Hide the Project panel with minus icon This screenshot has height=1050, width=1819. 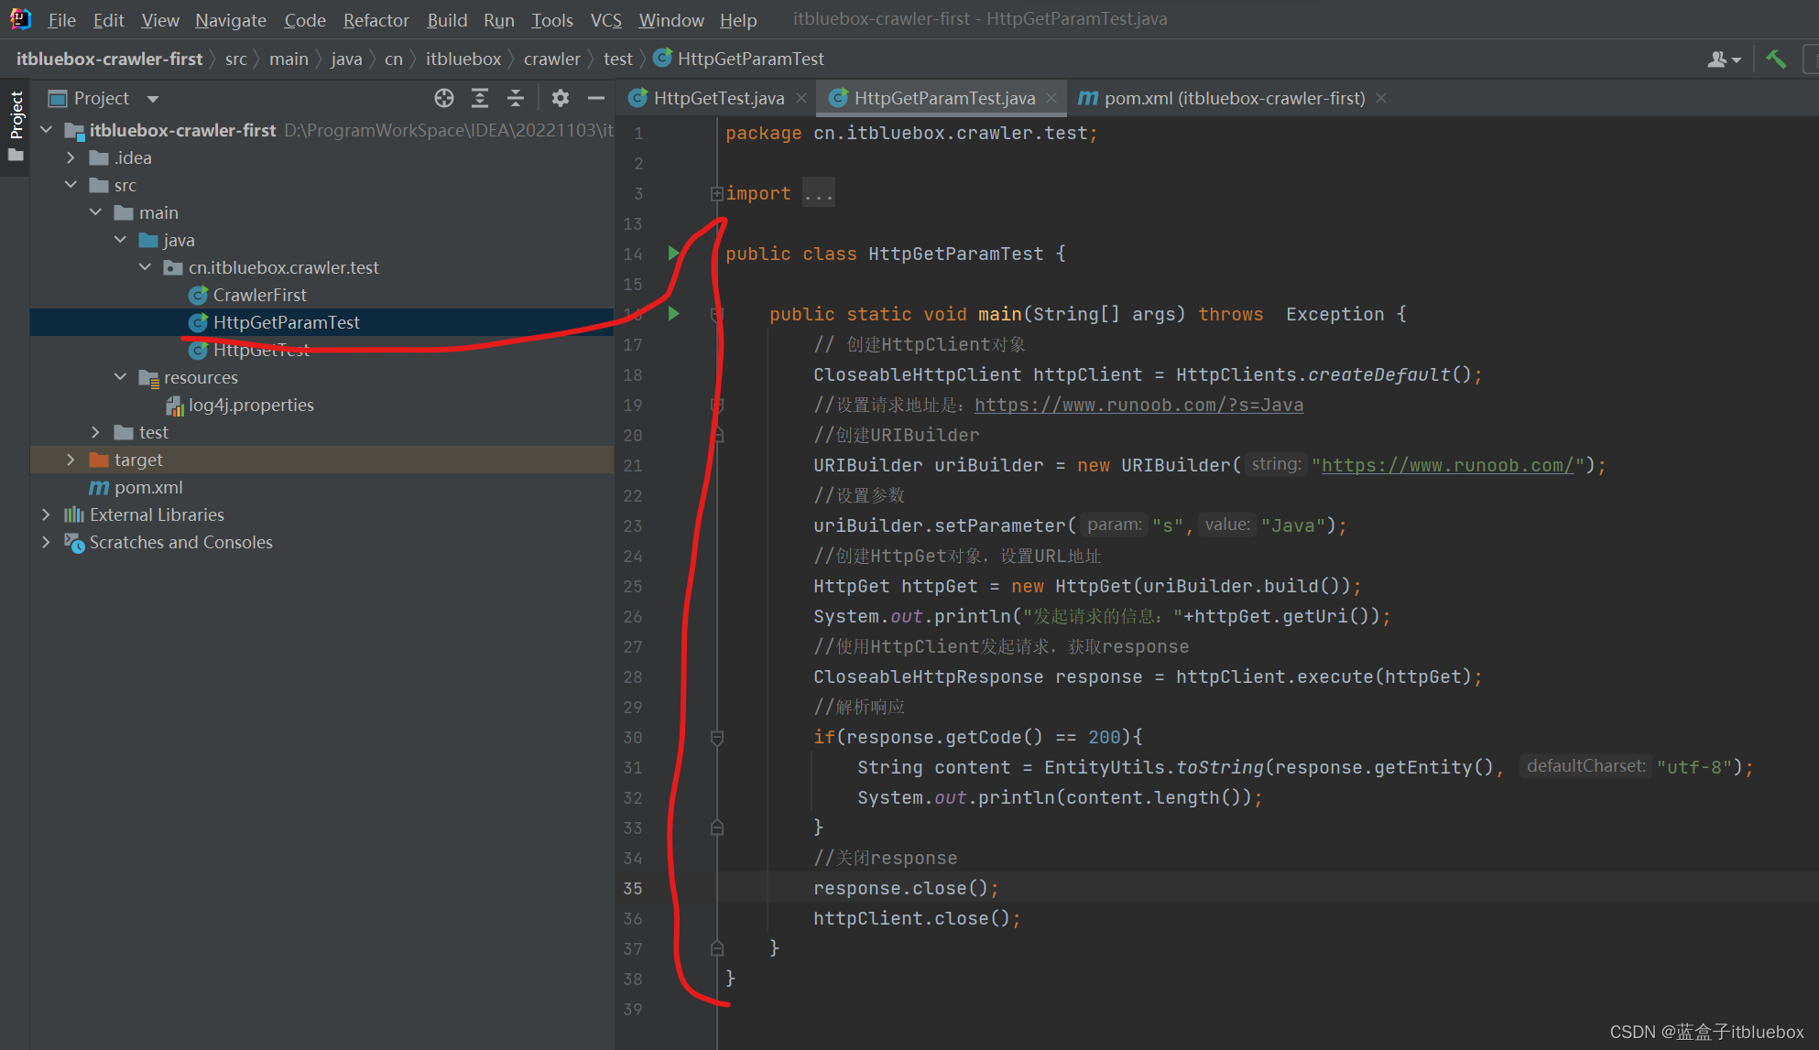pyautogui.click(x=596, y=98)
